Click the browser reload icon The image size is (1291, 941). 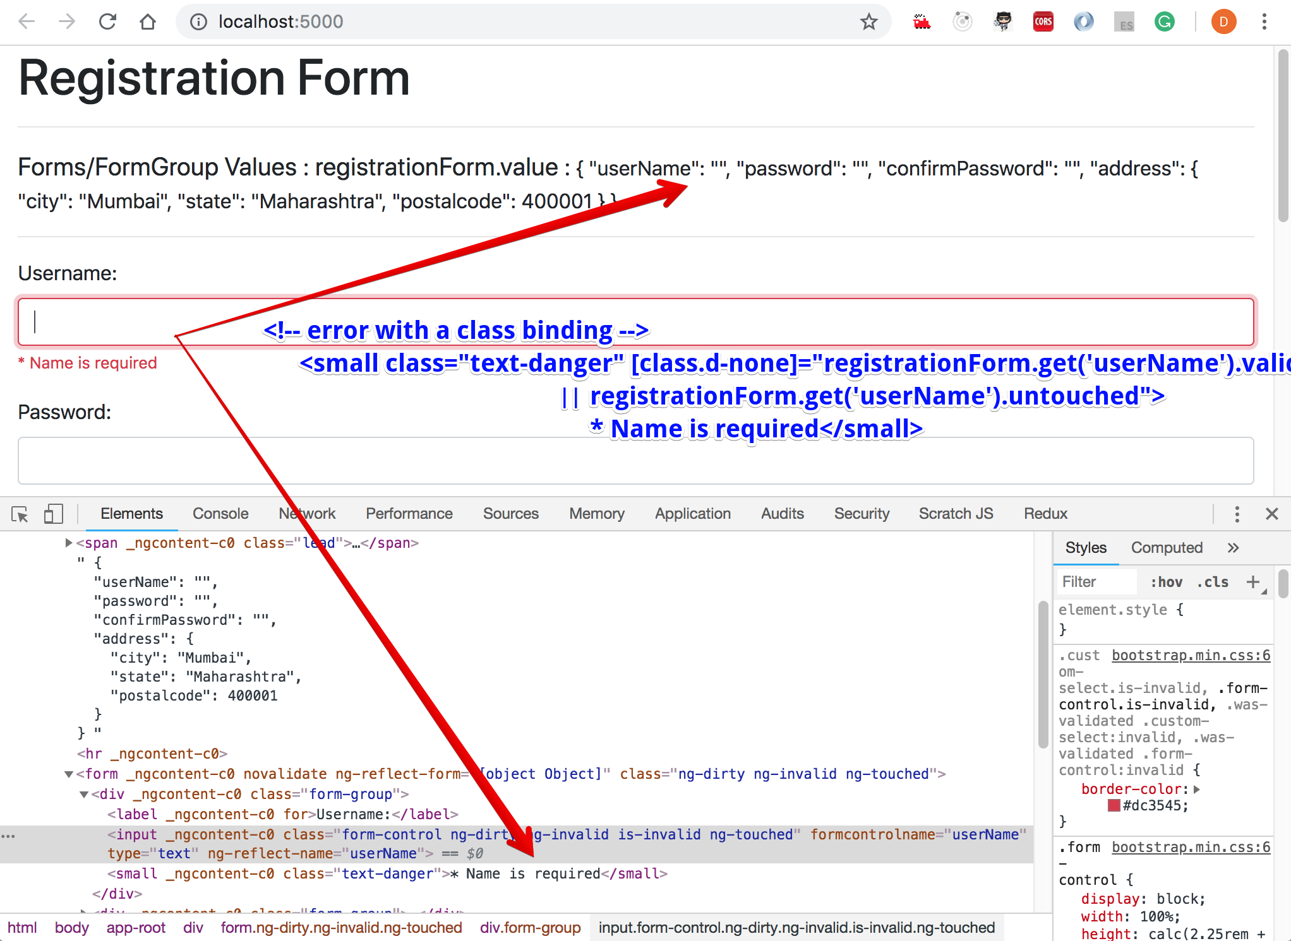[x=108, y=22]
